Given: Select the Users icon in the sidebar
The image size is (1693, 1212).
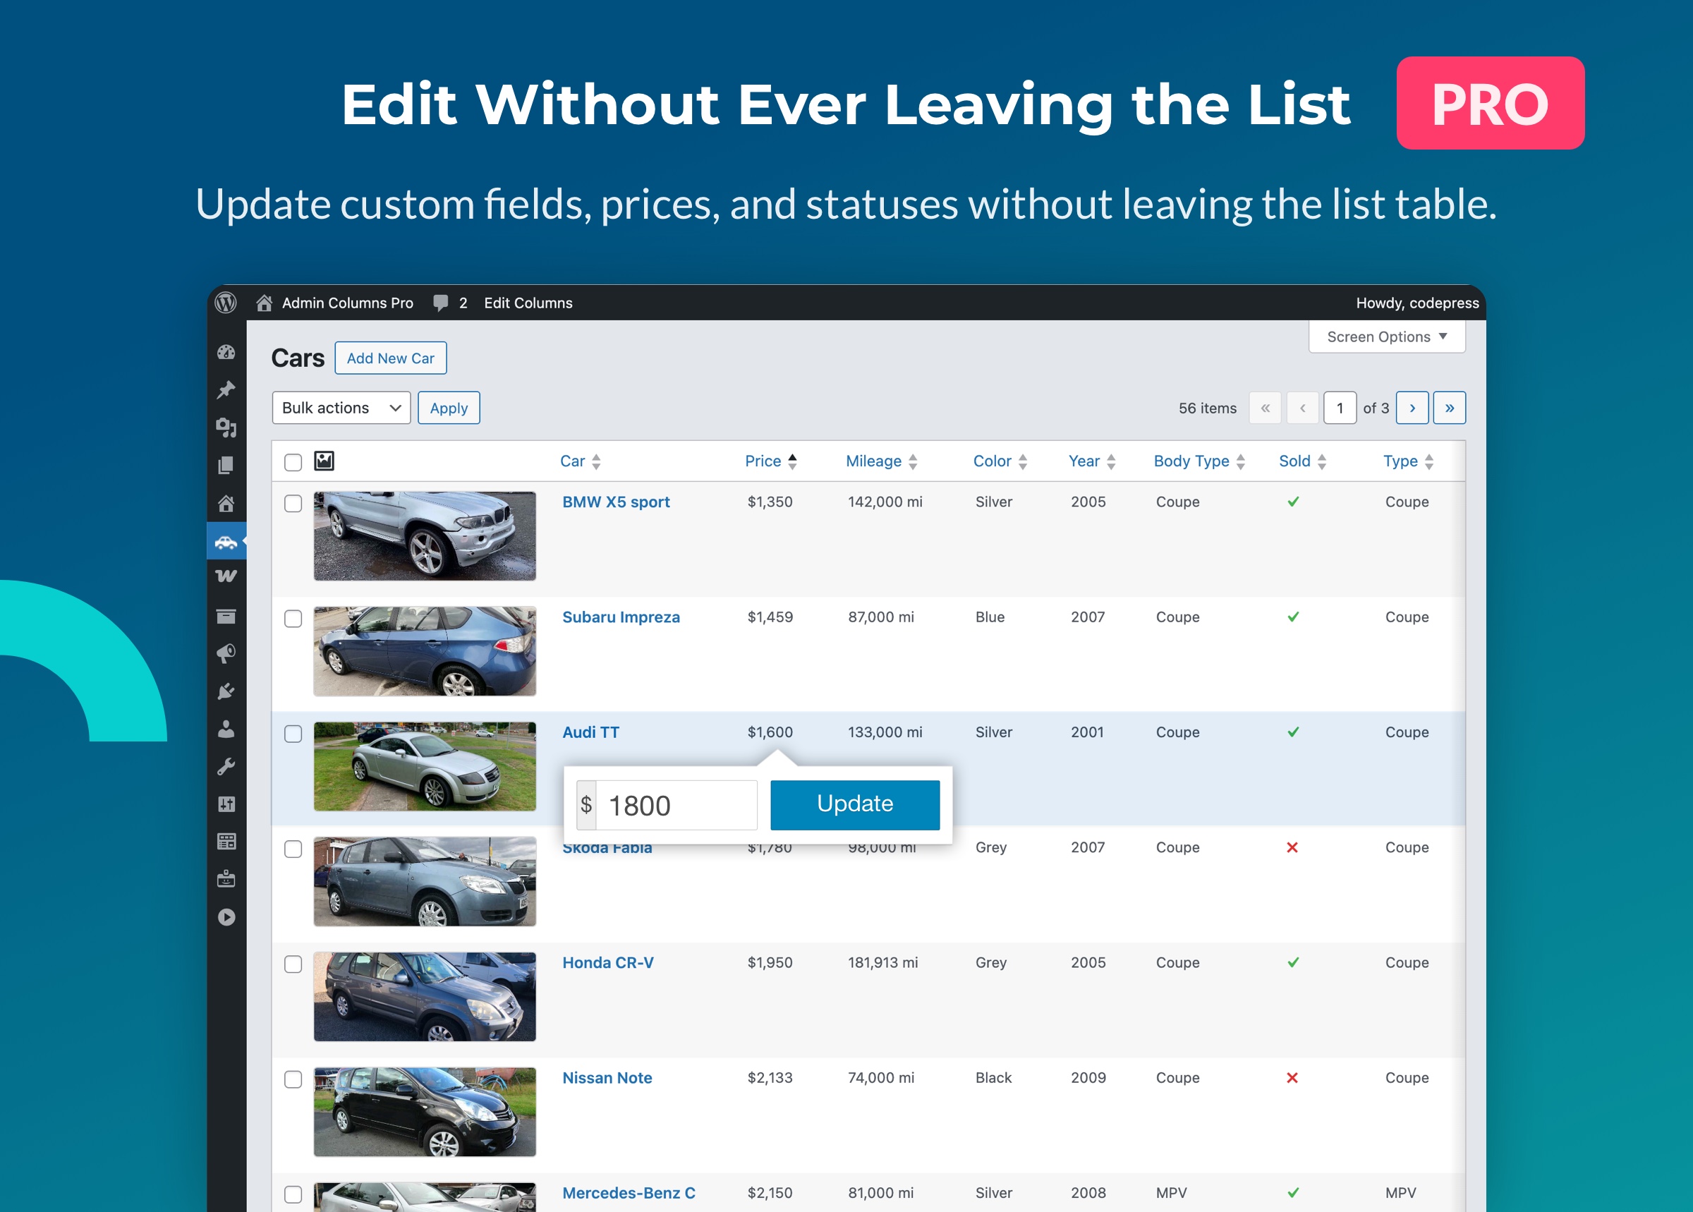Looking at the screenshot, I should coord(226,729).
